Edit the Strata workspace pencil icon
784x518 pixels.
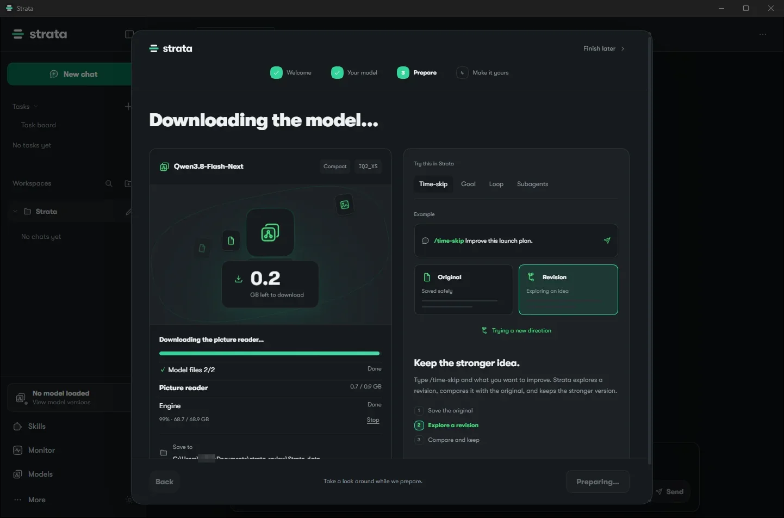[x=128, y=212]
